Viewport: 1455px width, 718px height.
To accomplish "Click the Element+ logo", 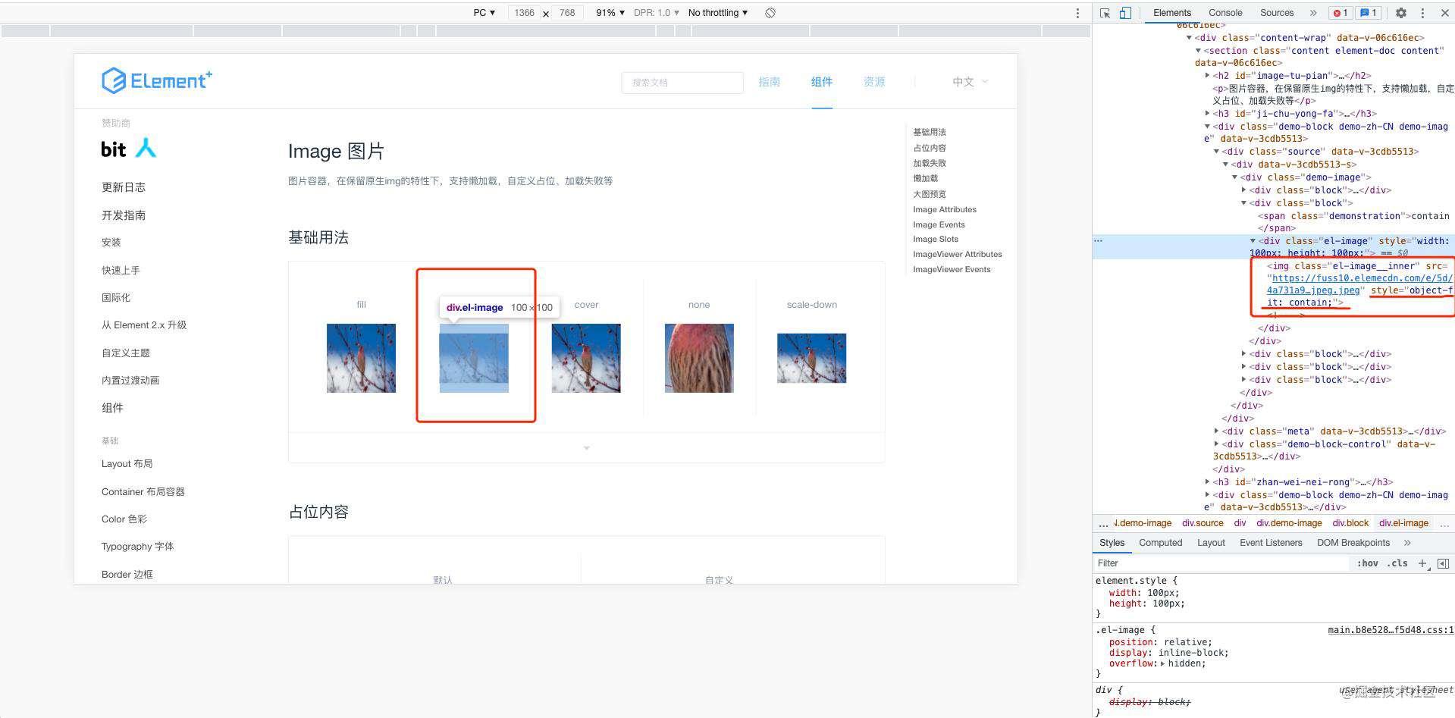I will coord(157,80).
